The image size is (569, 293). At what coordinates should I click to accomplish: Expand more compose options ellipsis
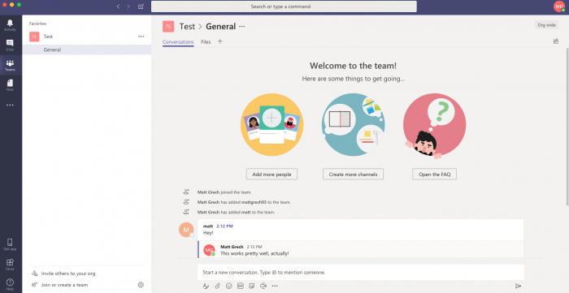[275, 286]
